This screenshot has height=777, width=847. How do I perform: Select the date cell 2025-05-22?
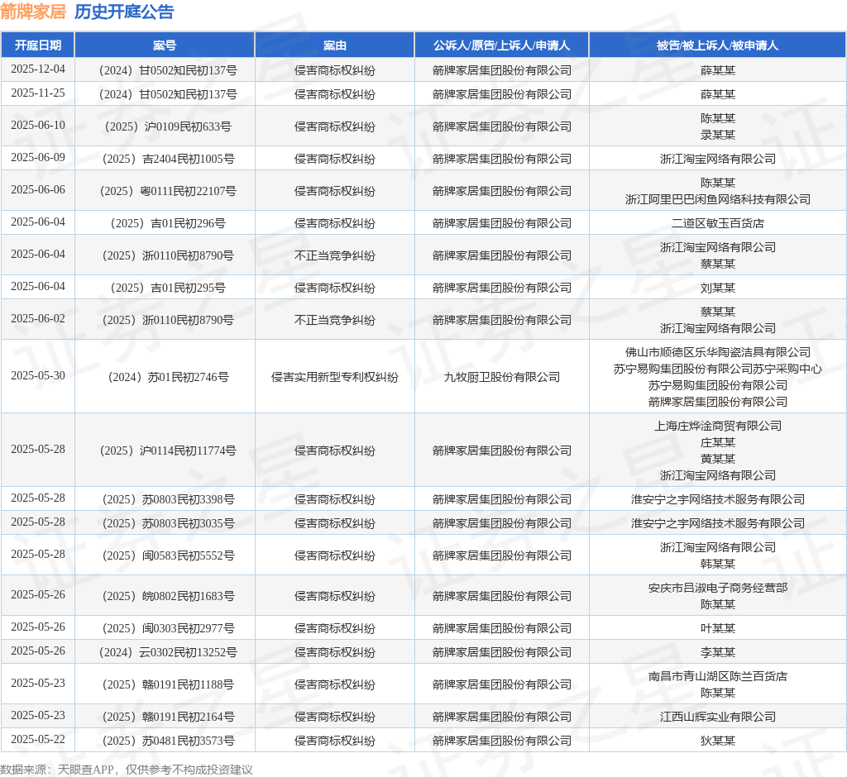(x=38, y=741)
